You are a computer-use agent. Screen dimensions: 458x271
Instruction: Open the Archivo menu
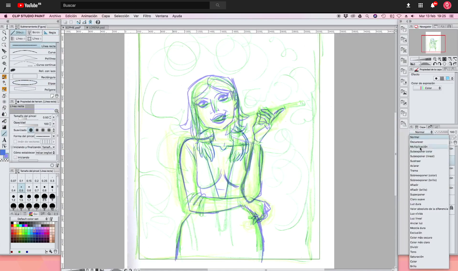click(55, 16)
